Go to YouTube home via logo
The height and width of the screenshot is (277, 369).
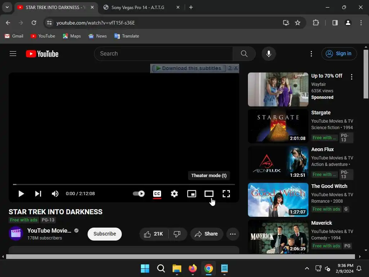[x=42, y=54]
